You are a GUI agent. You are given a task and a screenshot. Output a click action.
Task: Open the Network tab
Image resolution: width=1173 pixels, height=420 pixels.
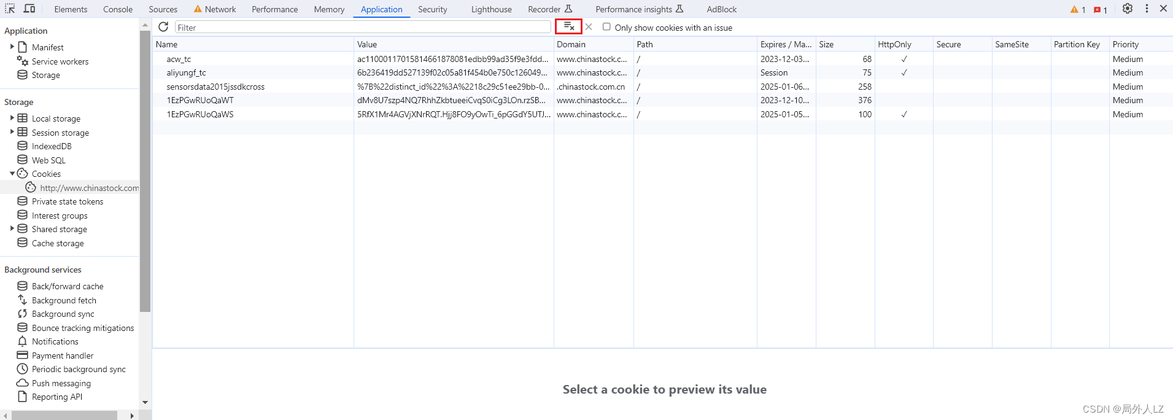coord(215,9)
